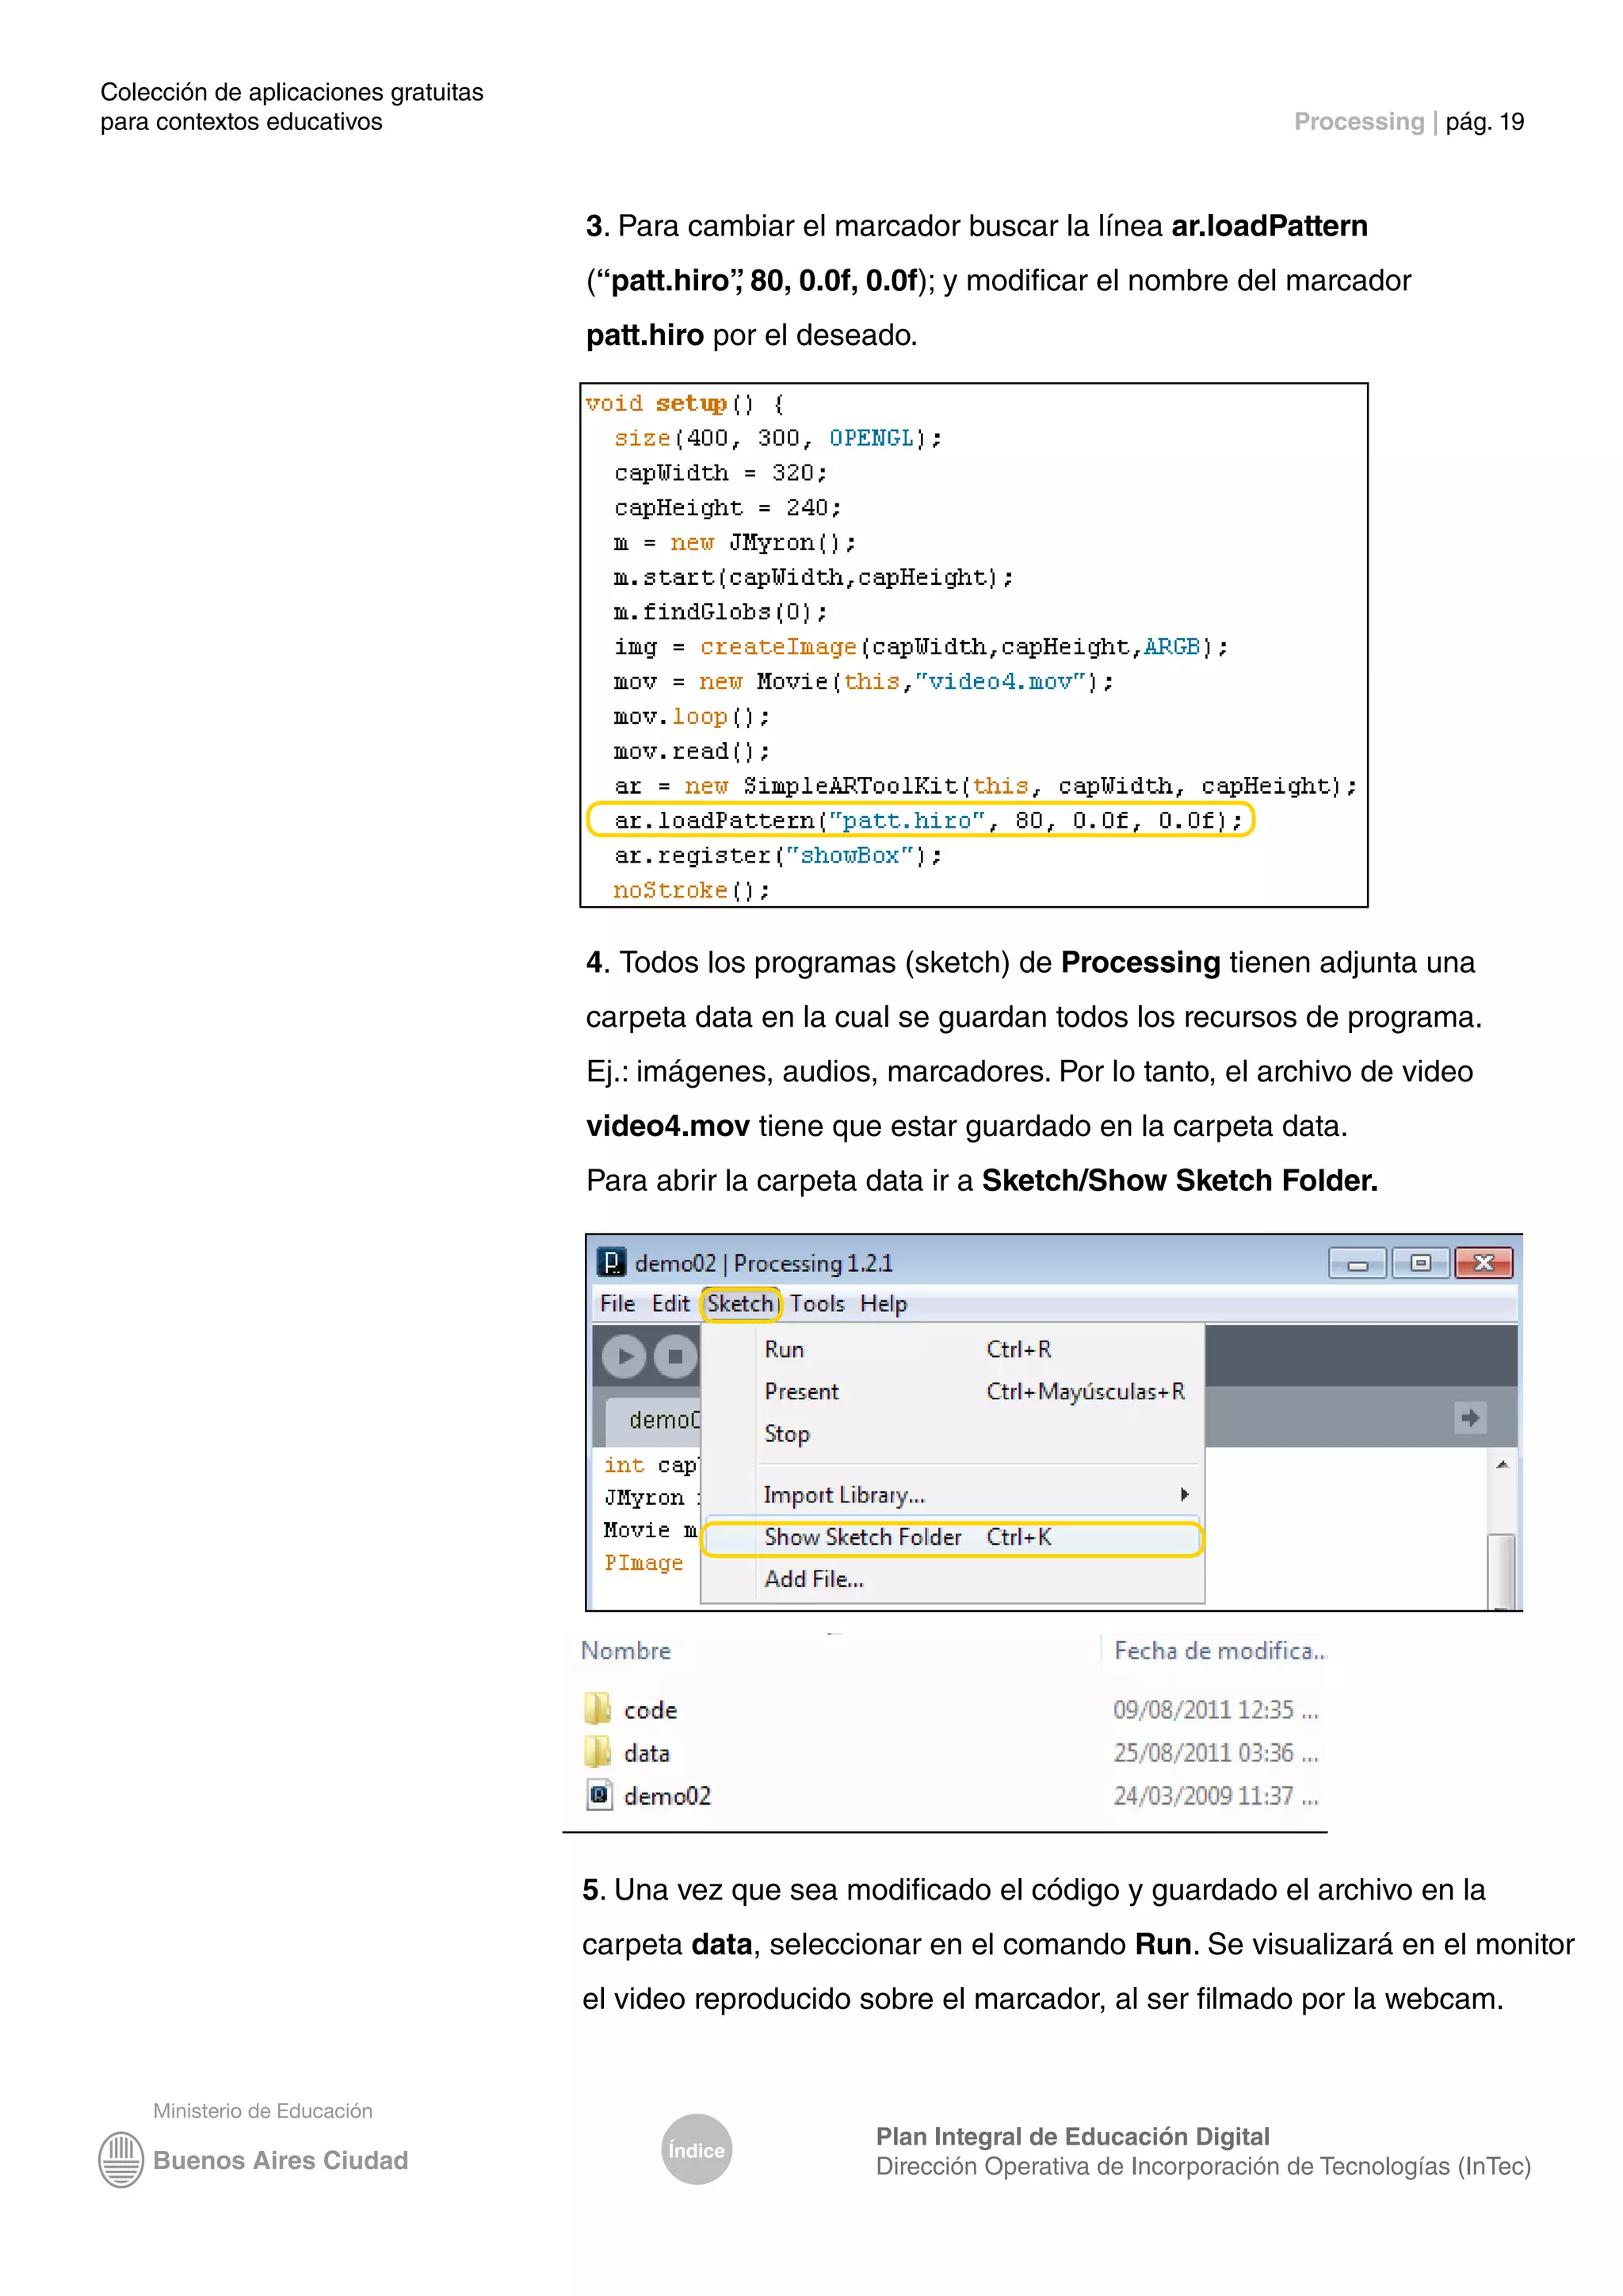This screenshot has height=2296, width=1623.
Task: Choose Run from the Sketch menu
Action: point(953,1349)
